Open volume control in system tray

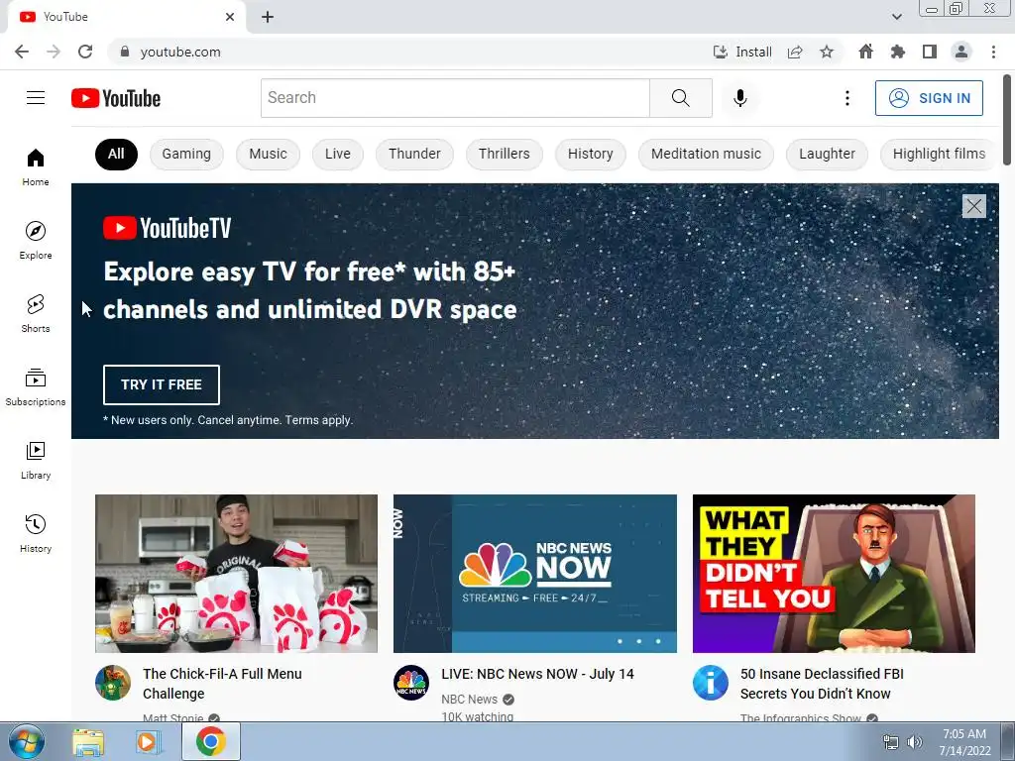pos(914,742)
